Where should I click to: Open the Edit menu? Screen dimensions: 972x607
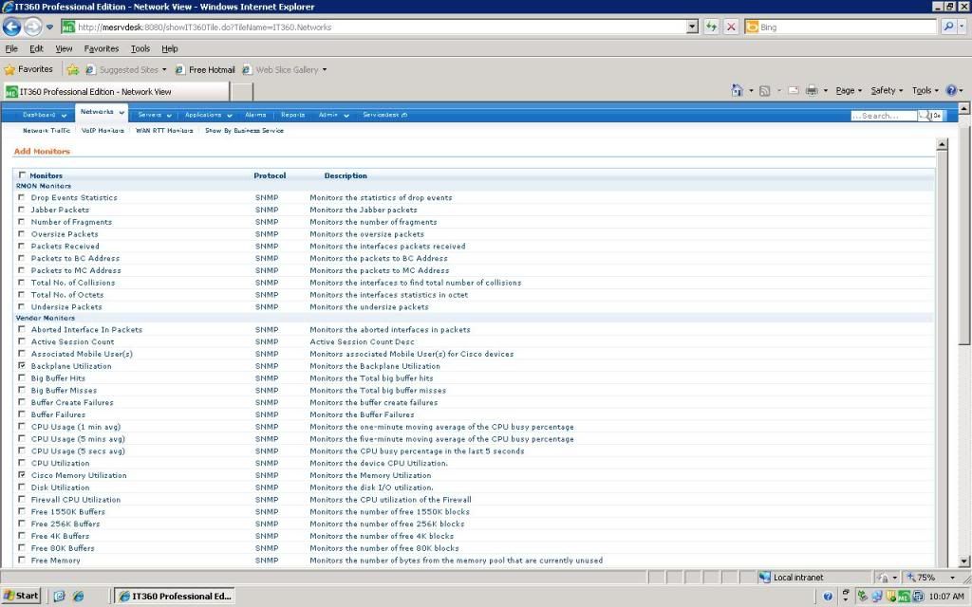coord(37,48)
